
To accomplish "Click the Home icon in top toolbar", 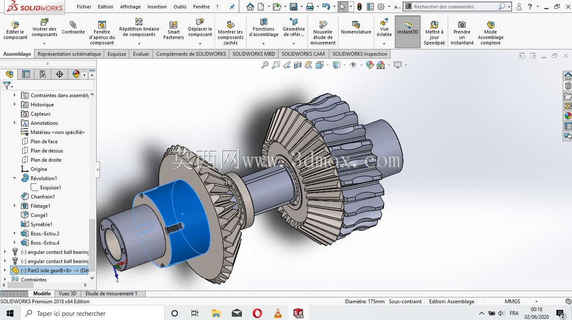I will click(250, 7).
